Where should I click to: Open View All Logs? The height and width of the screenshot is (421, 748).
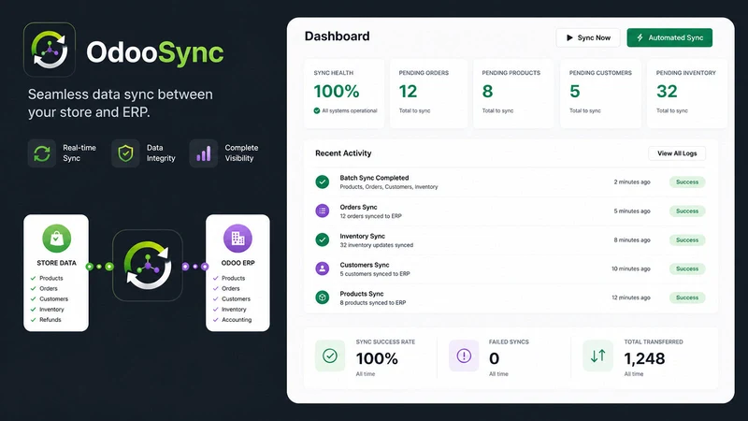click(x=677, y=153)
